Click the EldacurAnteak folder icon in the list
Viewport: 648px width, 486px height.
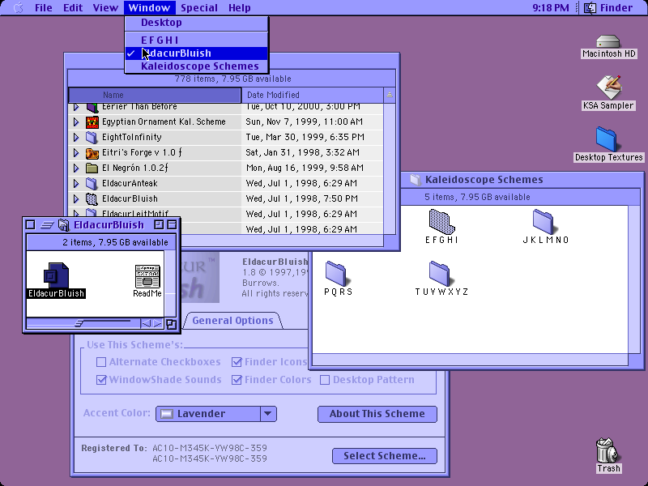[x=92, y=184]
